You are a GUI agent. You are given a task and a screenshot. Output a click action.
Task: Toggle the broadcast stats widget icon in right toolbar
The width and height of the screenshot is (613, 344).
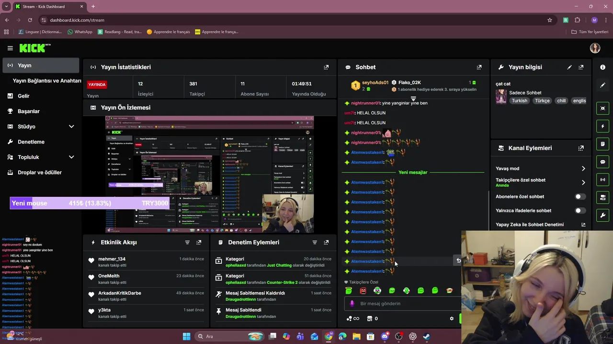(x=602, y=180)
